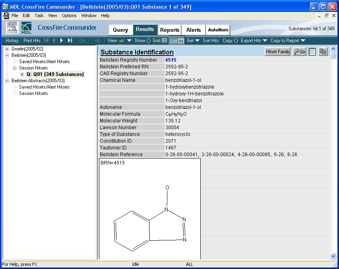
Task: Click the 1-hydroxybenzotriazole name
Action: pos(190,87)
